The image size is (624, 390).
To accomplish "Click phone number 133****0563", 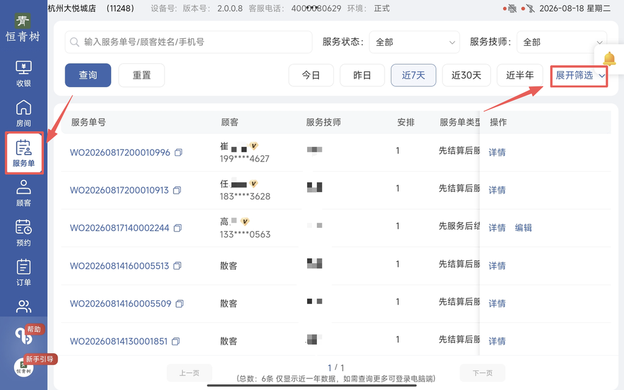I will (245, 235).
